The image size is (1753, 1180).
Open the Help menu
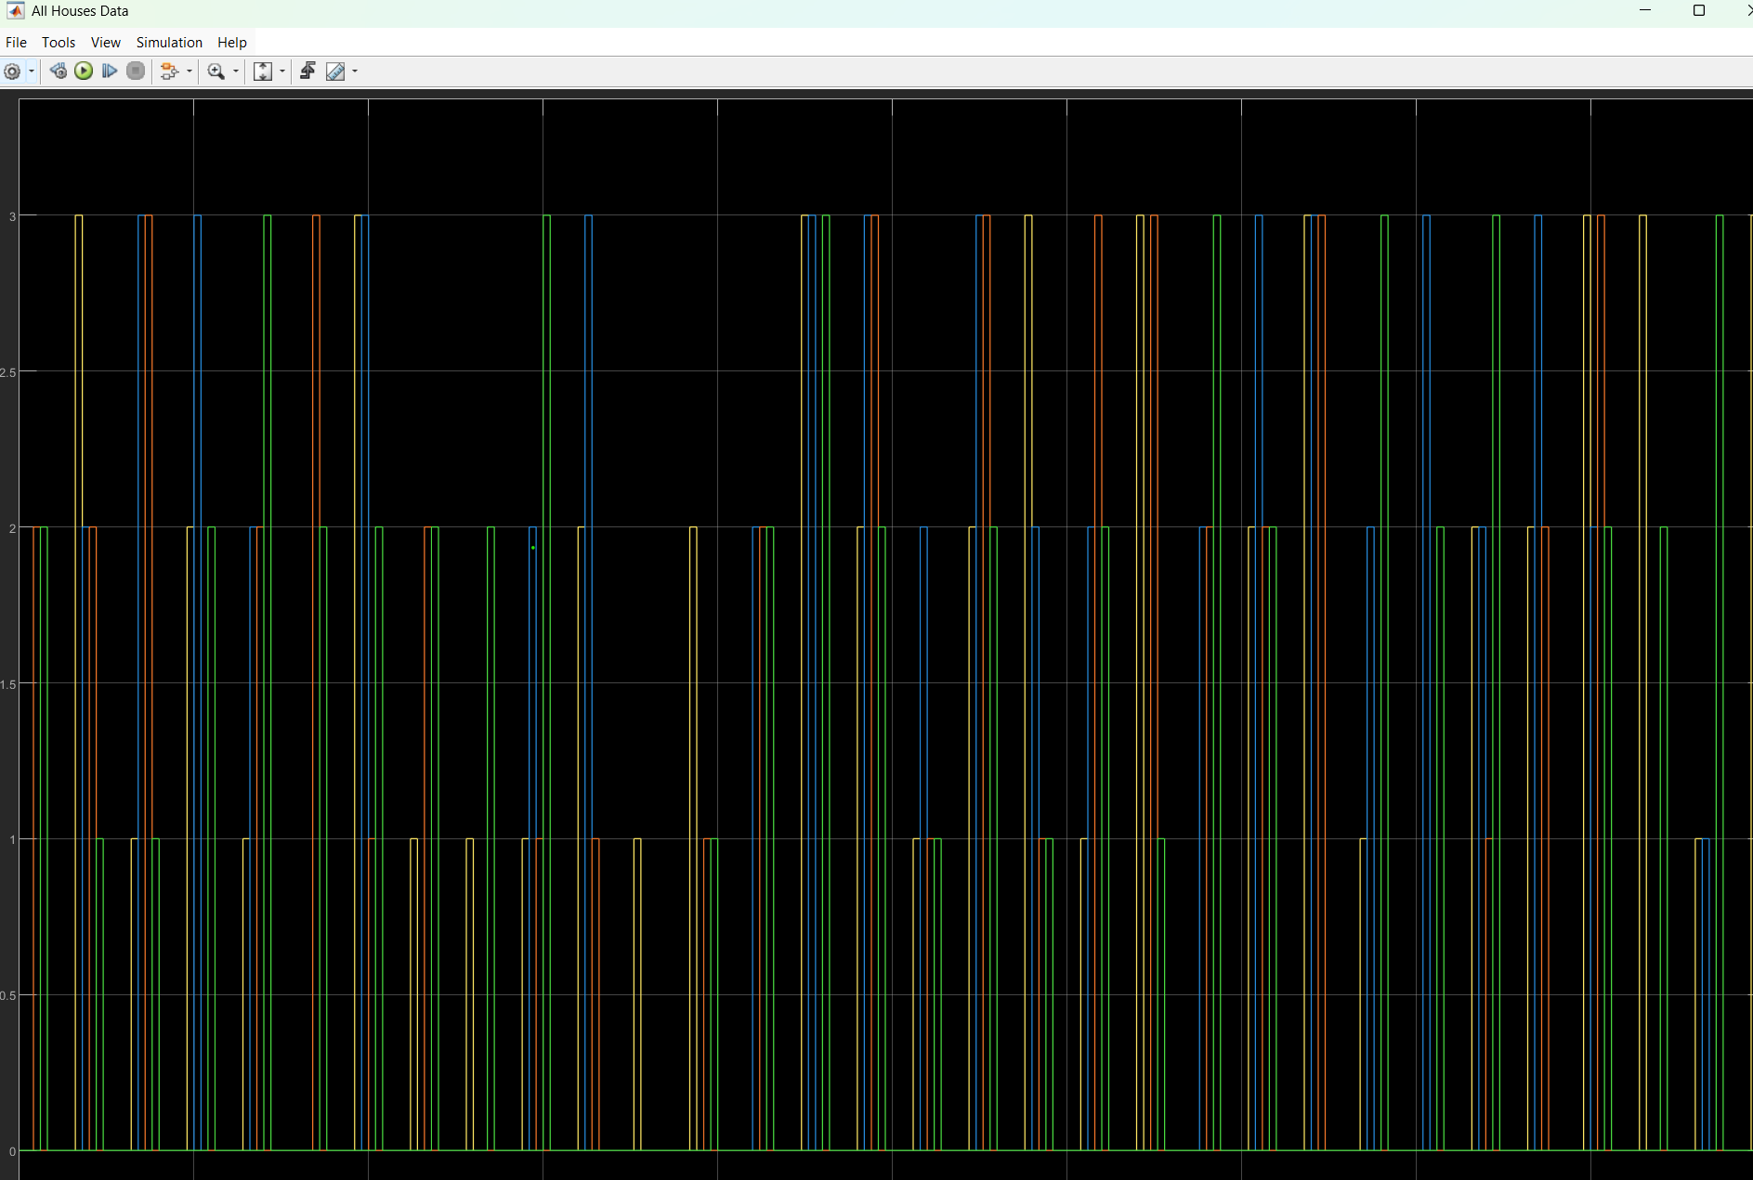click(x=232, y=43)
